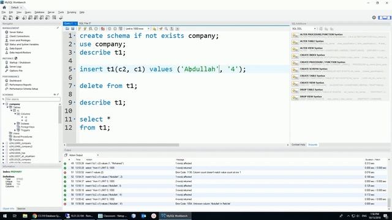Click the schema filter objects field

pos(32,99)
